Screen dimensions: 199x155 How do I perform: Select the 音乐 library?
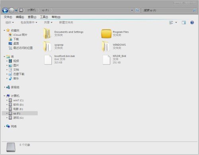[16, 78]
